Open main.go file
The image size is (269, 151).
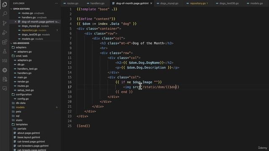click(22, 77)
